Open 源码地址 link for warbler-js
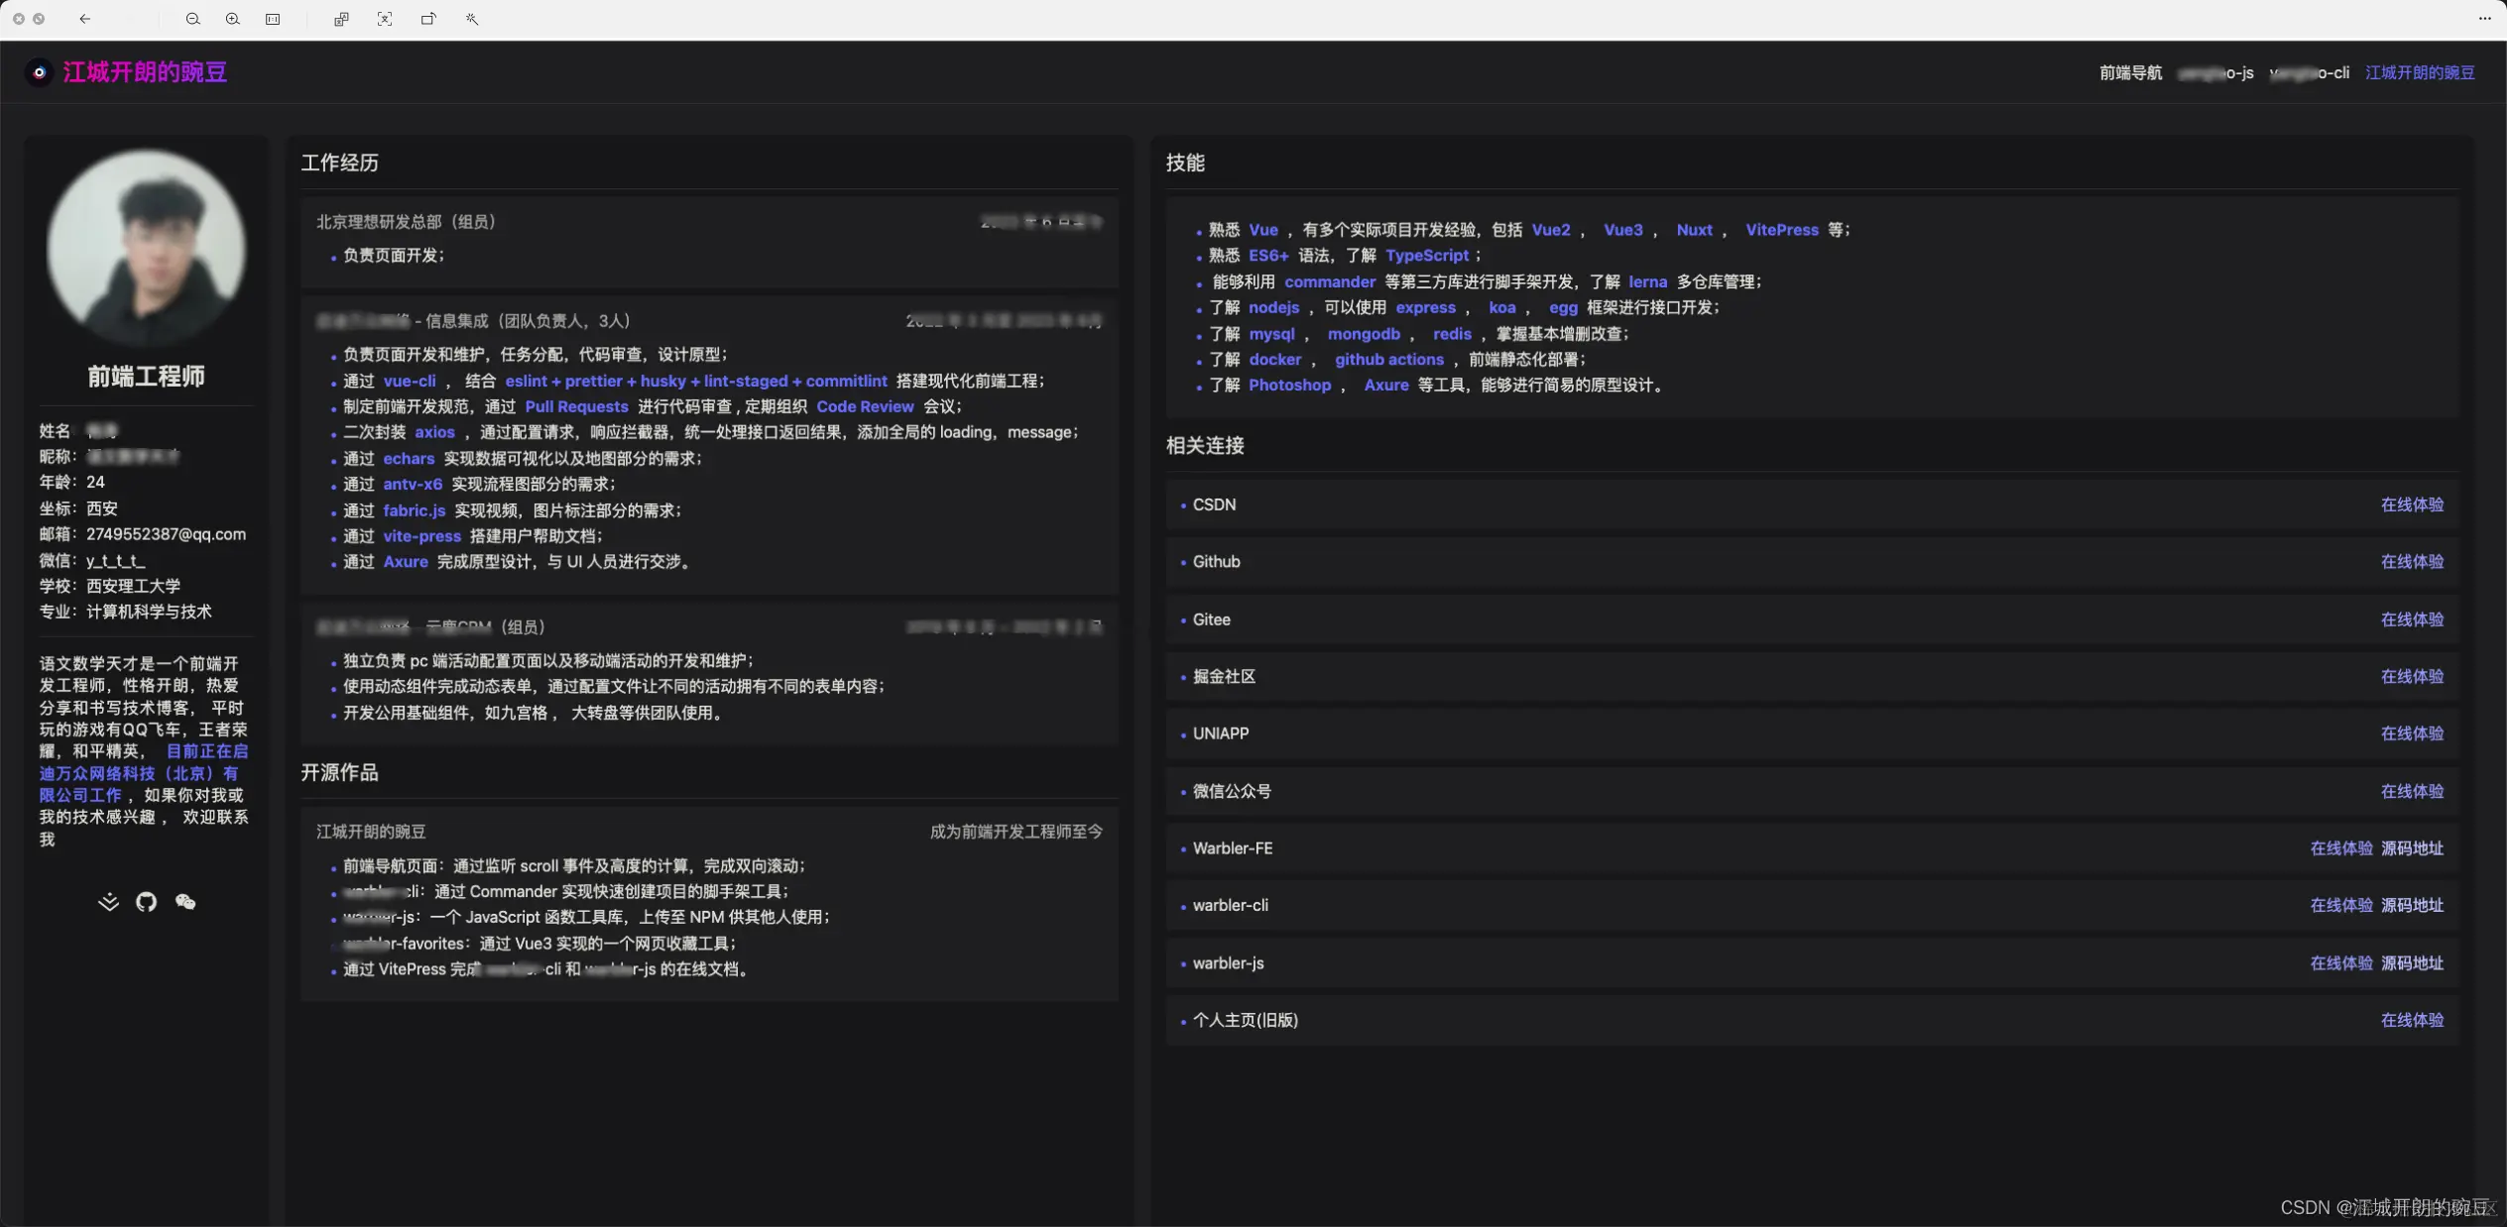 click(2412, 963)
